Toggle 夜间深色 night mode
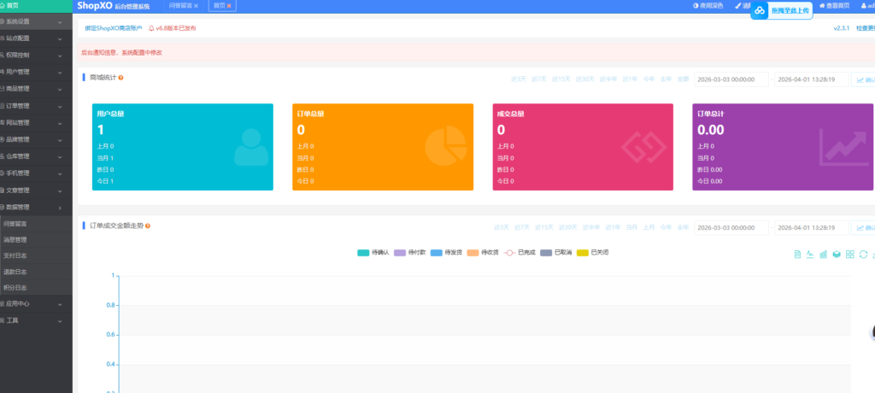The image size is (875, 393). click(x=708, y=6)
